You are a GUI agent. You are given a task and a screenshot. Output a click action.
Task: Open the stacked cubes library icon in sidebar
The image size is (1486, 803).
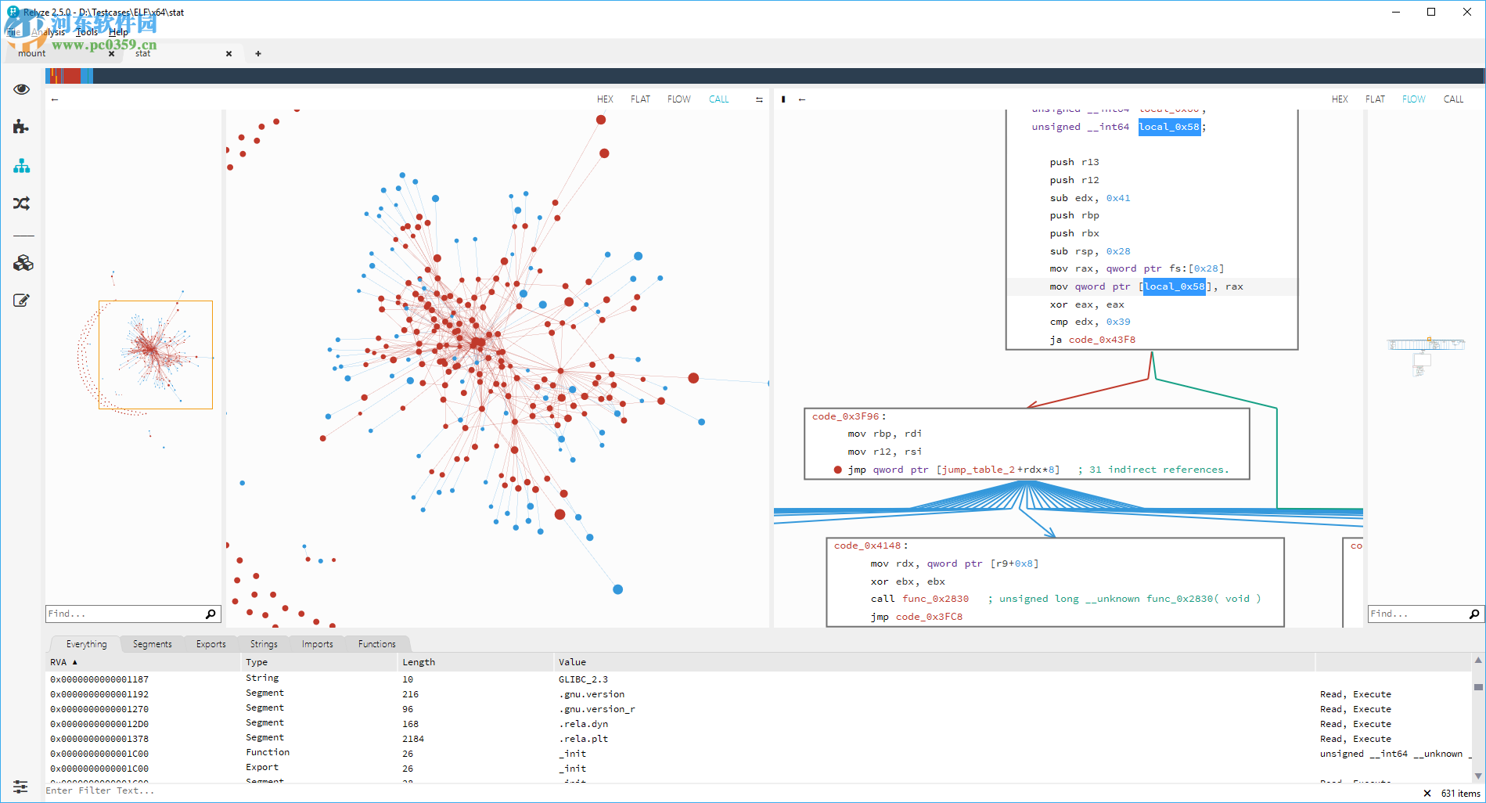tap(23, 263)
